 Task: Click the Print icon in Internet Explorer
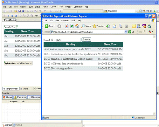121,26
